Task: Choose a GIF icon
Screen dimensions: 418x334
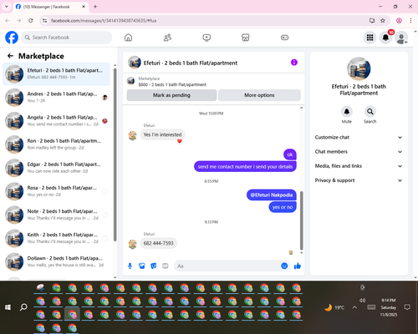Action: coord(166,266)
